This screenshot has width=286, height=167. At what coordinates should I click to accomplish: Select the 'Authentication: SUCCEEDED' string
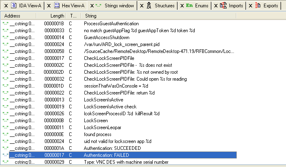112,148
